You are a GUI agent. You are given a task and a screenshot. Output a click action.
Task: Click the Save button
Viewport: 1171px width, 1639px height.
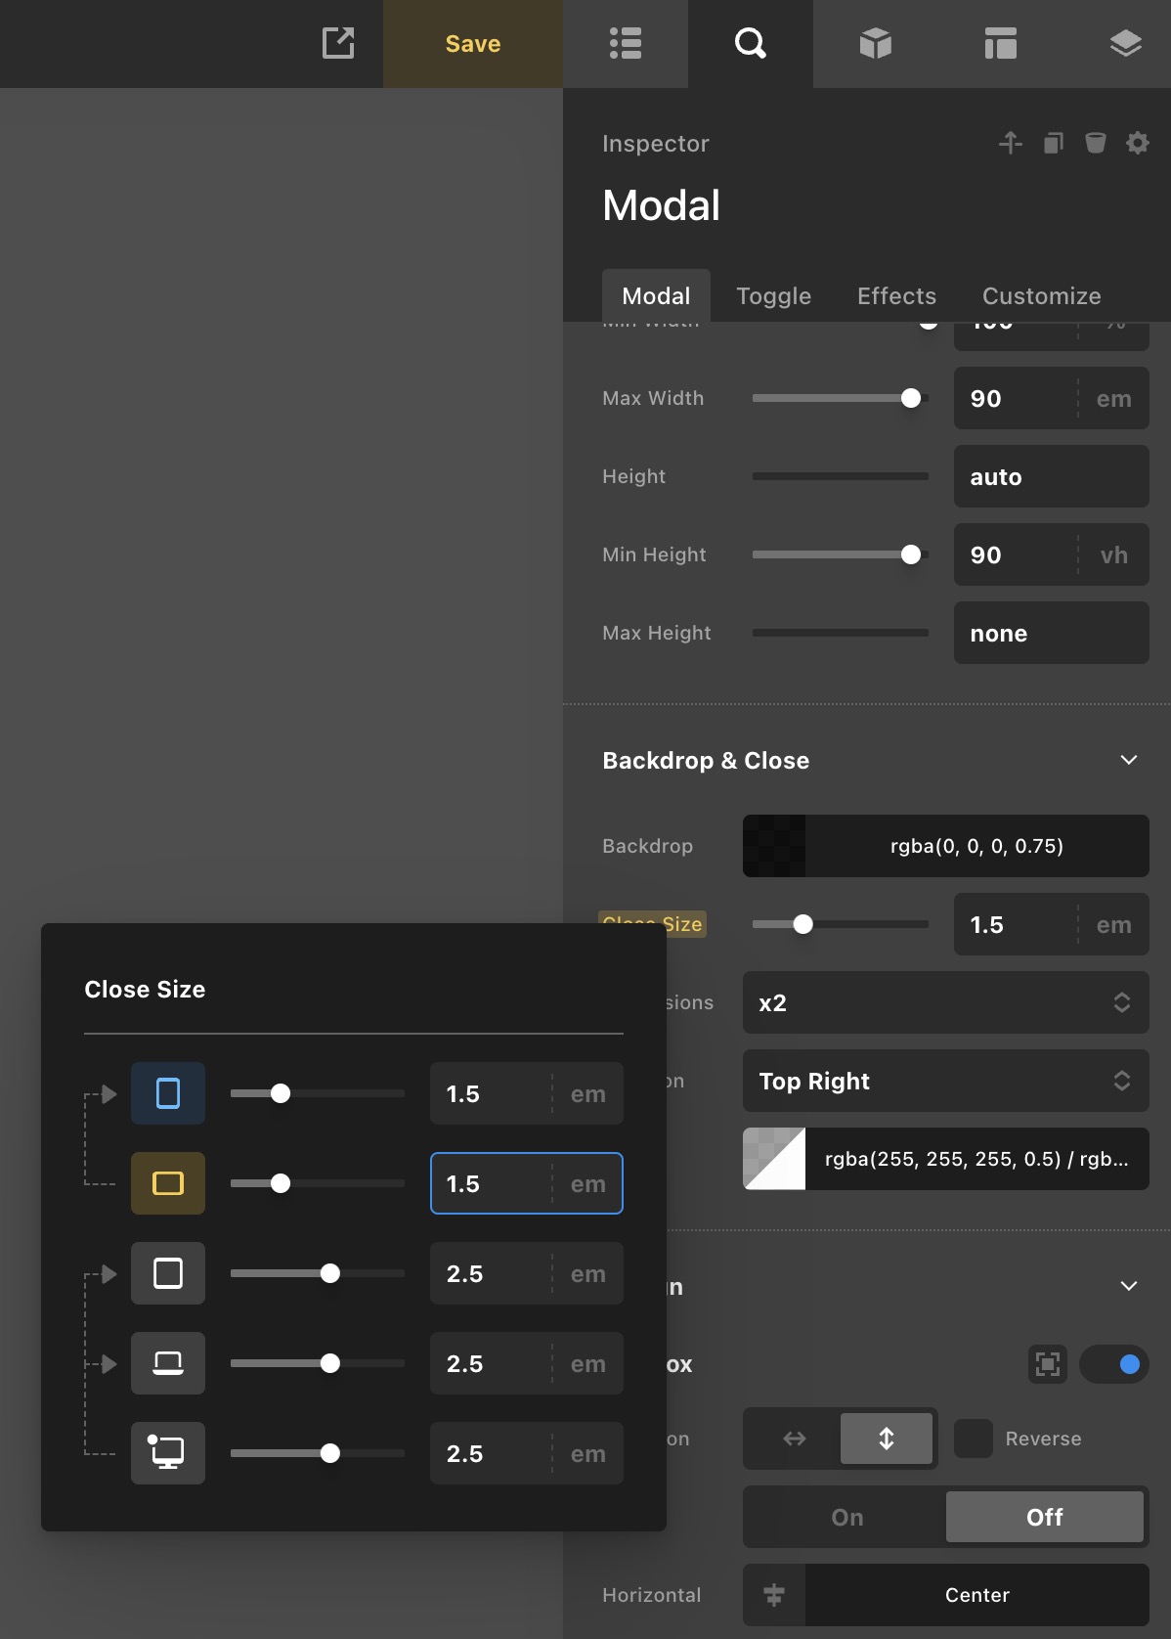(x=473, y=44)
